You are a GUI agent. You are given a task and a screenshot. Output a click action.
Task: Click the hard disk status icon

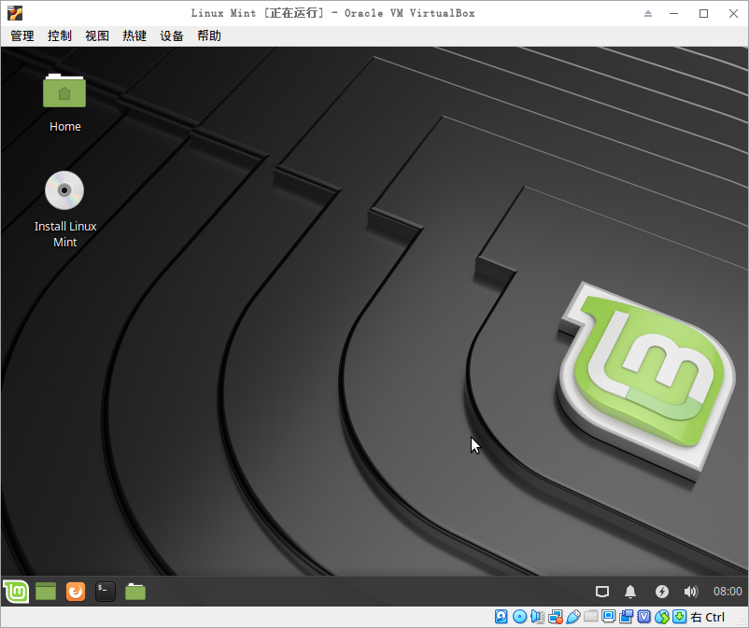tap(502, 617)
